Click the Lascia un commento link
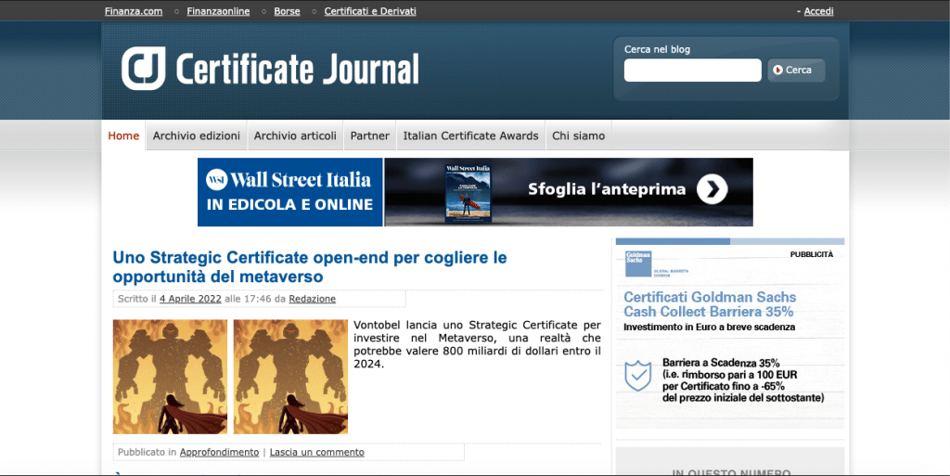 (x=317, y=453)
